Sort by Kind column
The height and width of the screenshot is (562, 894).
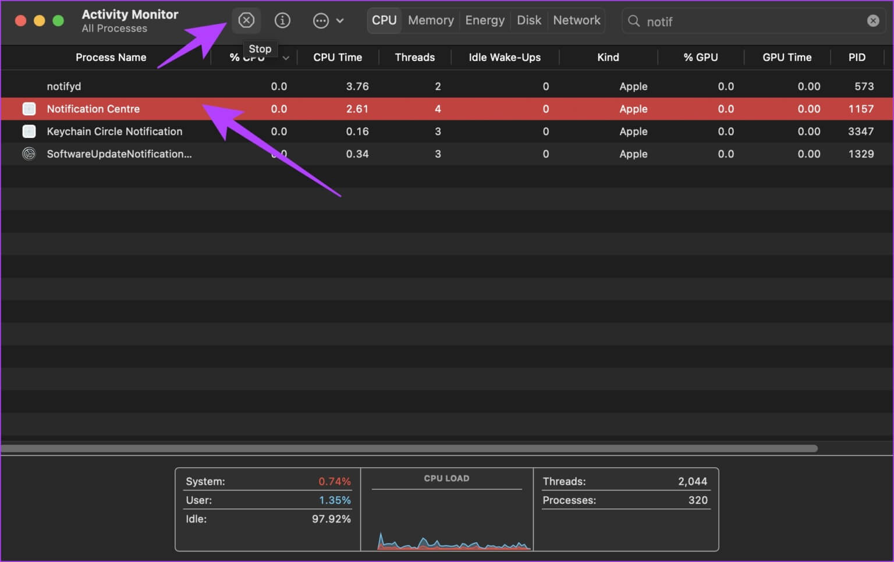pyautogui.click(x=608, y=57)
